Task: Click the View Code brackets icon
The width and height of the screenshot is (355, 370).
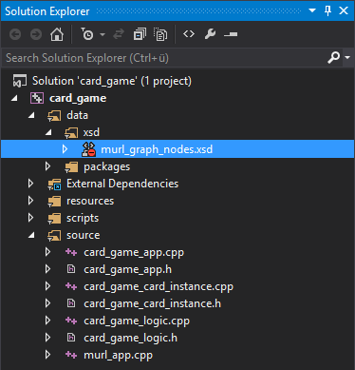Action: pyautogui.click(x=189, y=34)
